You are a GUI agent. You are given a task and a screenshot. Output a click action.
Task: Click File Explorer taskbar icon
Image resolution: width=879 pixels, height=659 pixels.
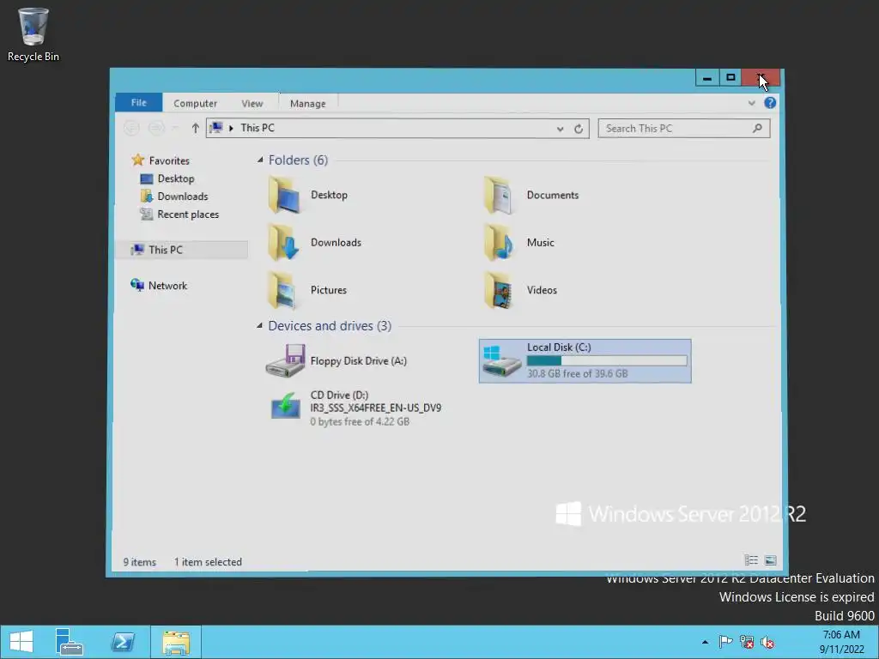pyautogui.click(x=176, y=642)
